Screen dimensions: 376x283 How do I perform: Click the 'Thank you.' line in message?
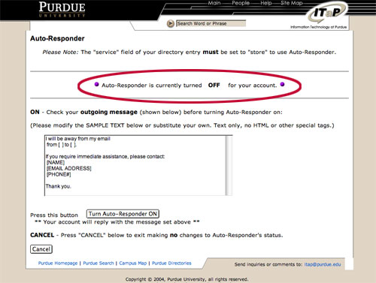tap(59, 186)
